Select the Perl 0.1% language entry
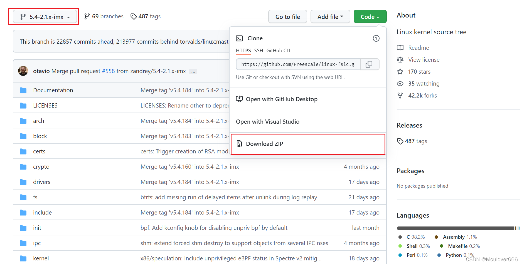The height and width of the screenshot is (264, 522). pyautogui.click(x=413, y=255)
